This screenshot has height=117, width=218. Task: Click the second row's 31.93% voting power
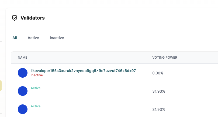(x=159, y=91)
